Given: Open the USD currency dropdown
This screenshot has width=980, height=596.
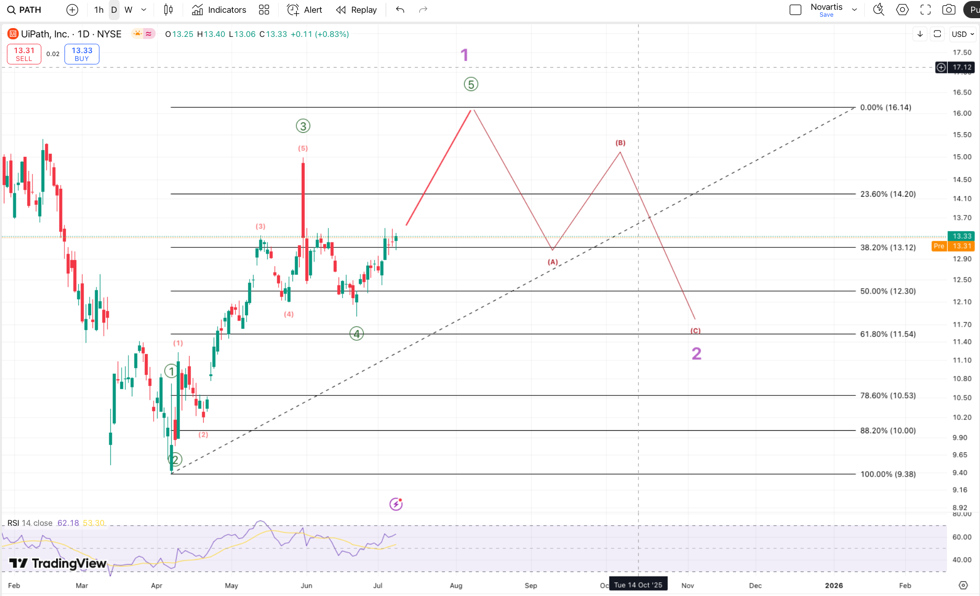Looking at the screenshot, I should (963, 34).
